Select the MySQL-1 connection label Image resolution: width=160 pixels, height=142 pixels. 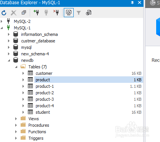[22, 28]
